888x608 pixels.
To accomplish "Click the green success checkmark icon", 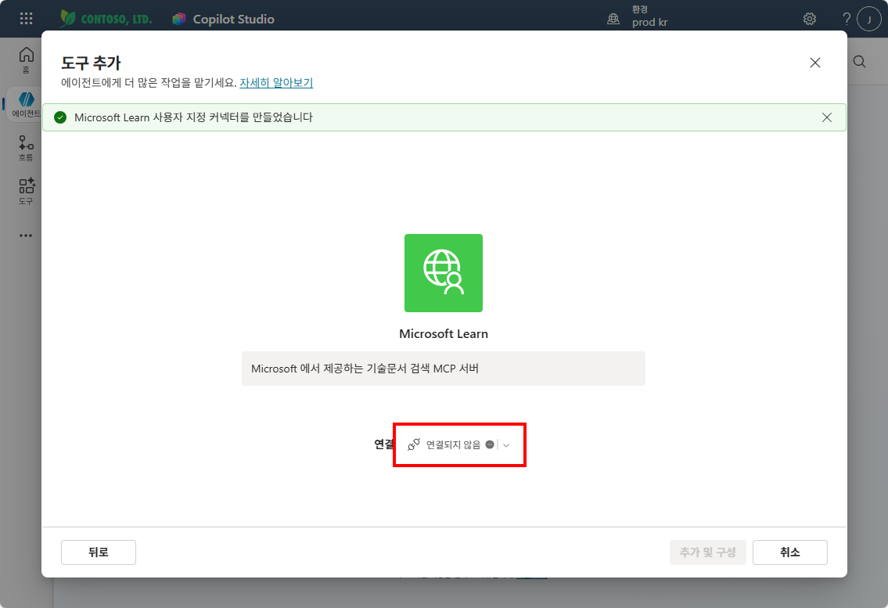I will coord(60,117).
